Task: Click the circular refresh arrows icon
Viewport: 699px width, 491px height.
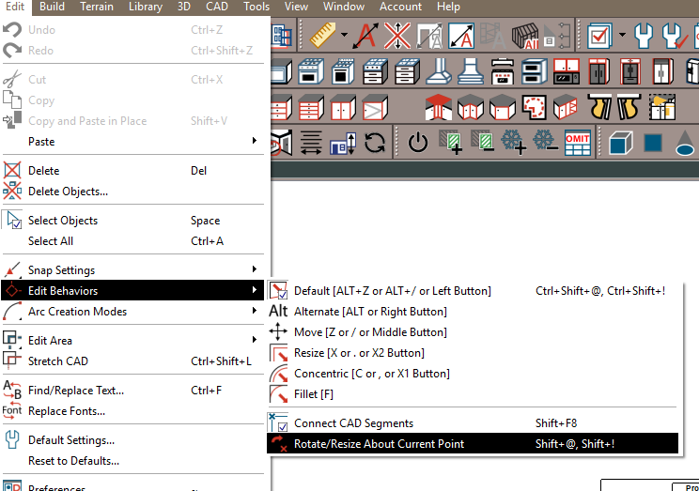Action: coord(375,143)
